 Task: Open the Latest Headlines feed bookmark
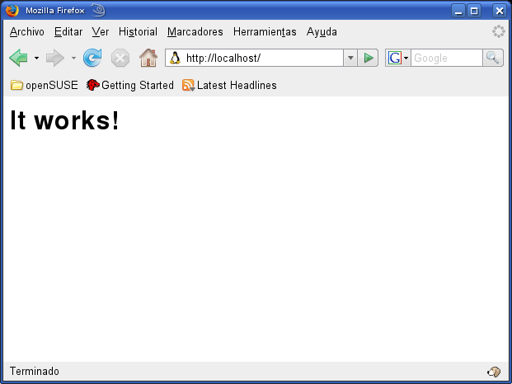pos(229,85)
